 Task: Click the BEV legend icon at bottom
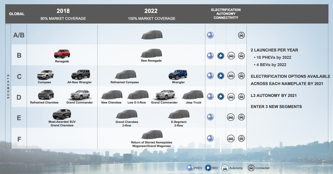click(x=208, y=168)
